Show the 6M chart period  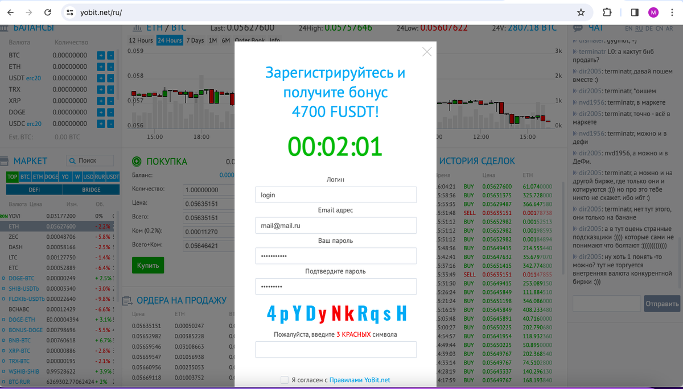coord(226,40)
